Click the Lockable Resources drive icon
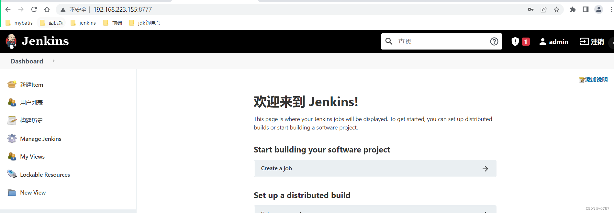Screen dimensions: 614x213 tap(12, 174)
